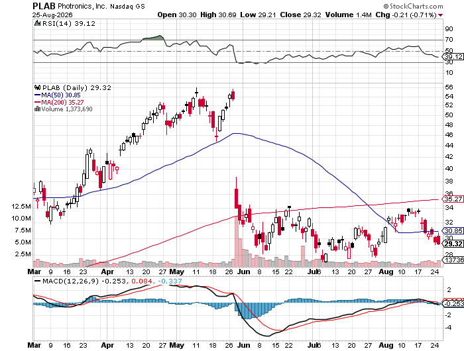Click the 13736 volume tag on right axis
464x351 pixels.
(x=453, y=260)
